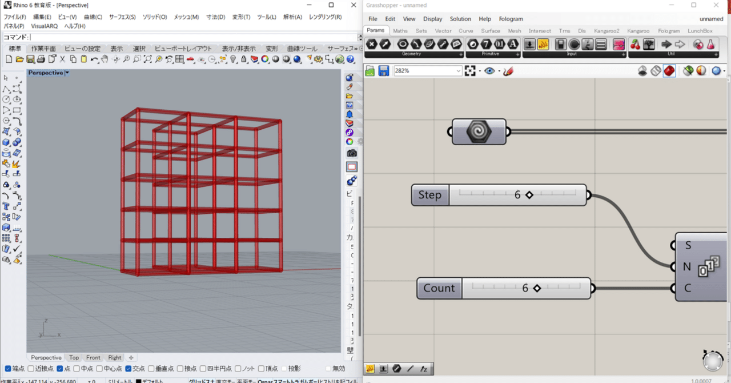The width and height of the screenshot is (731, 383).
Task: Save the Rhino model with the disk icon
Action: (30, 59)
